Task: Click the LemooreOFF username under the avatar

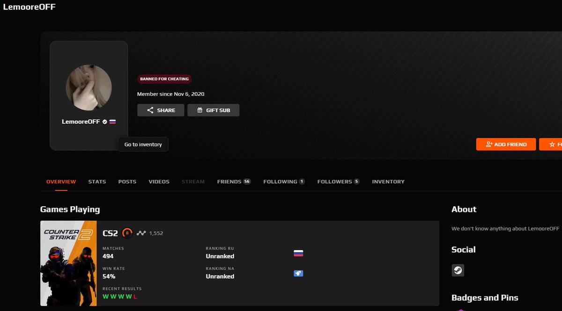Action: click(x=81, y=122)
